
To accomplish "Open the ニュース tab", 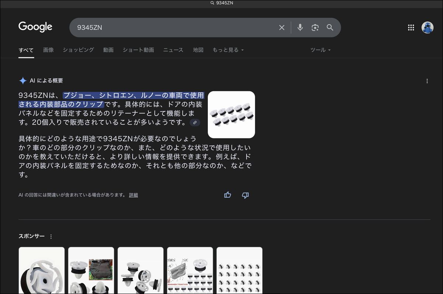I will tap(173, 50).
